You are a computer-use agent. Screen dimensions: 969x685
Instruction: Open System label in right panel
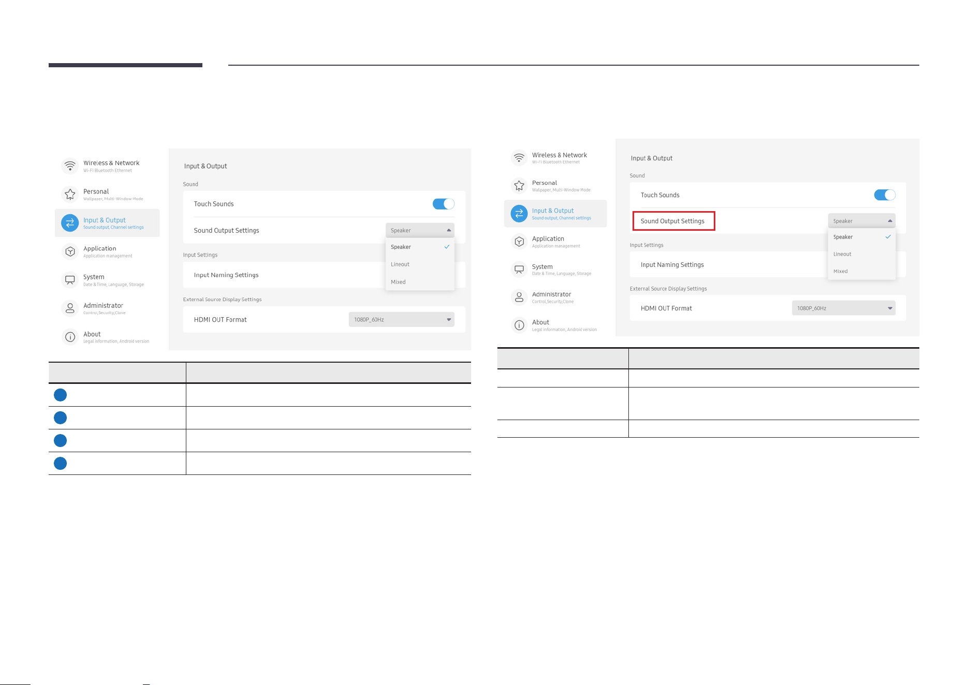tap(542, 266)
